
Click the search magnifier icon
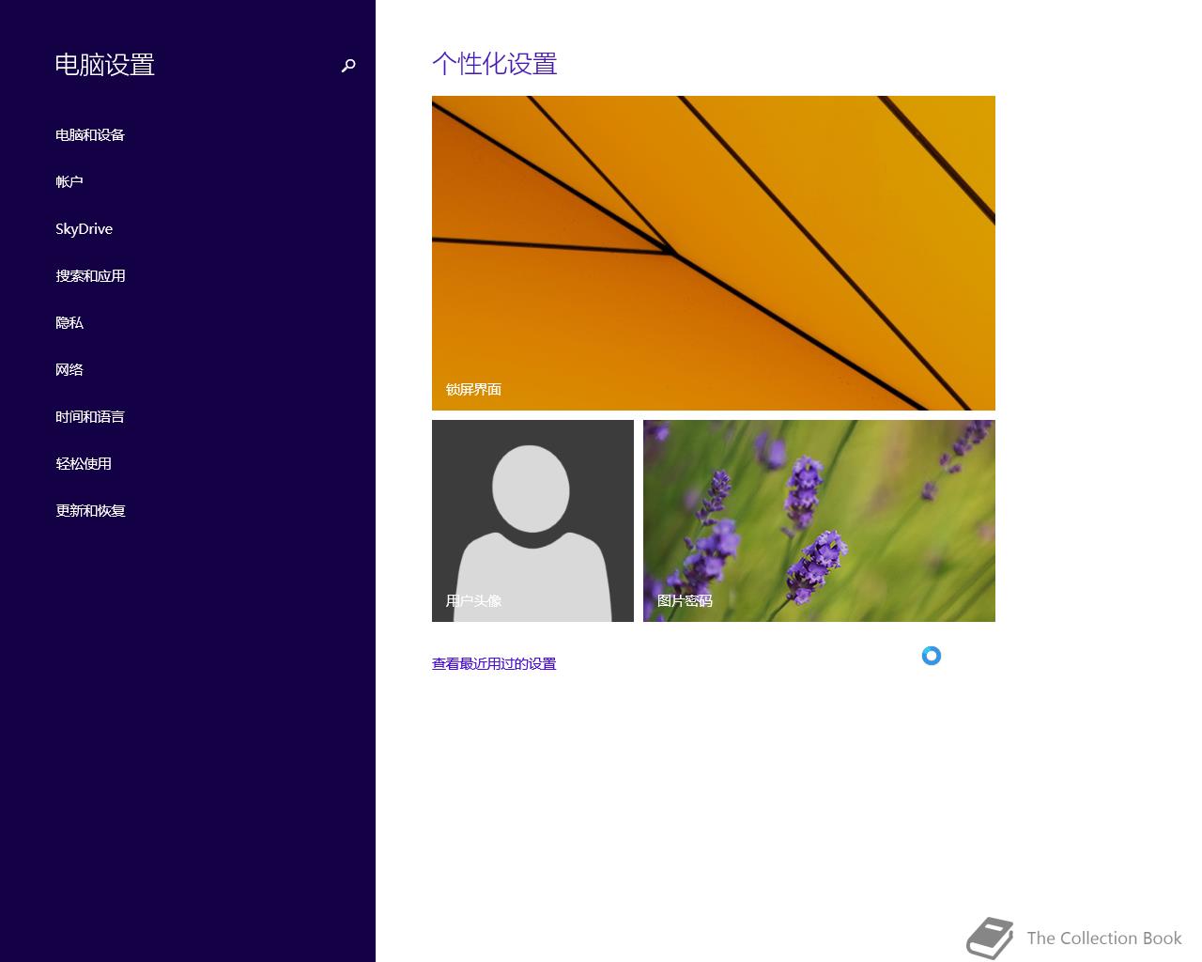(348, 66)
